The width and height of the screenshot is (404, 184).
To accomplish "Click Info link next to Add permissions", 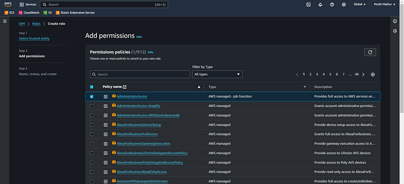I will [x=139, y=37].
